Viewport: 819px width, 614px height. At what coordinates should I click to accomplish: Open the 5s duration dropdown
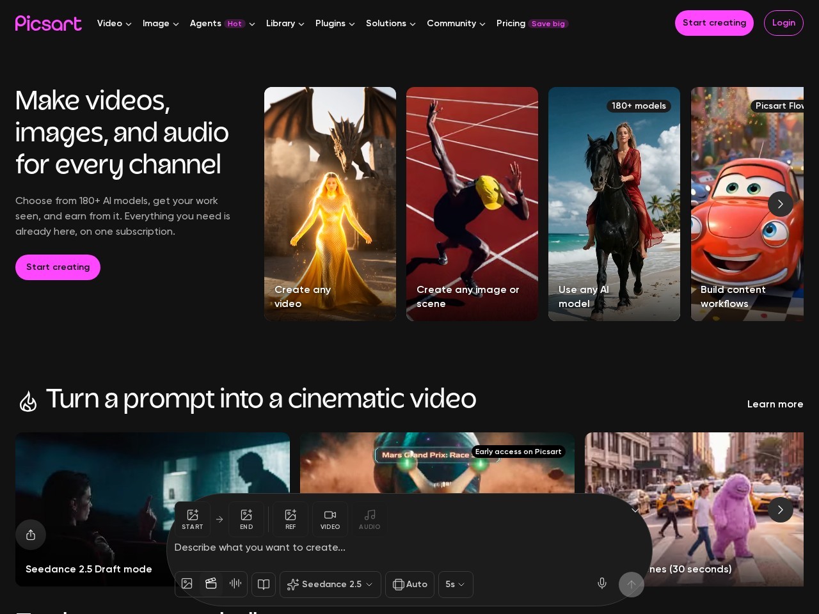[456, 585]
